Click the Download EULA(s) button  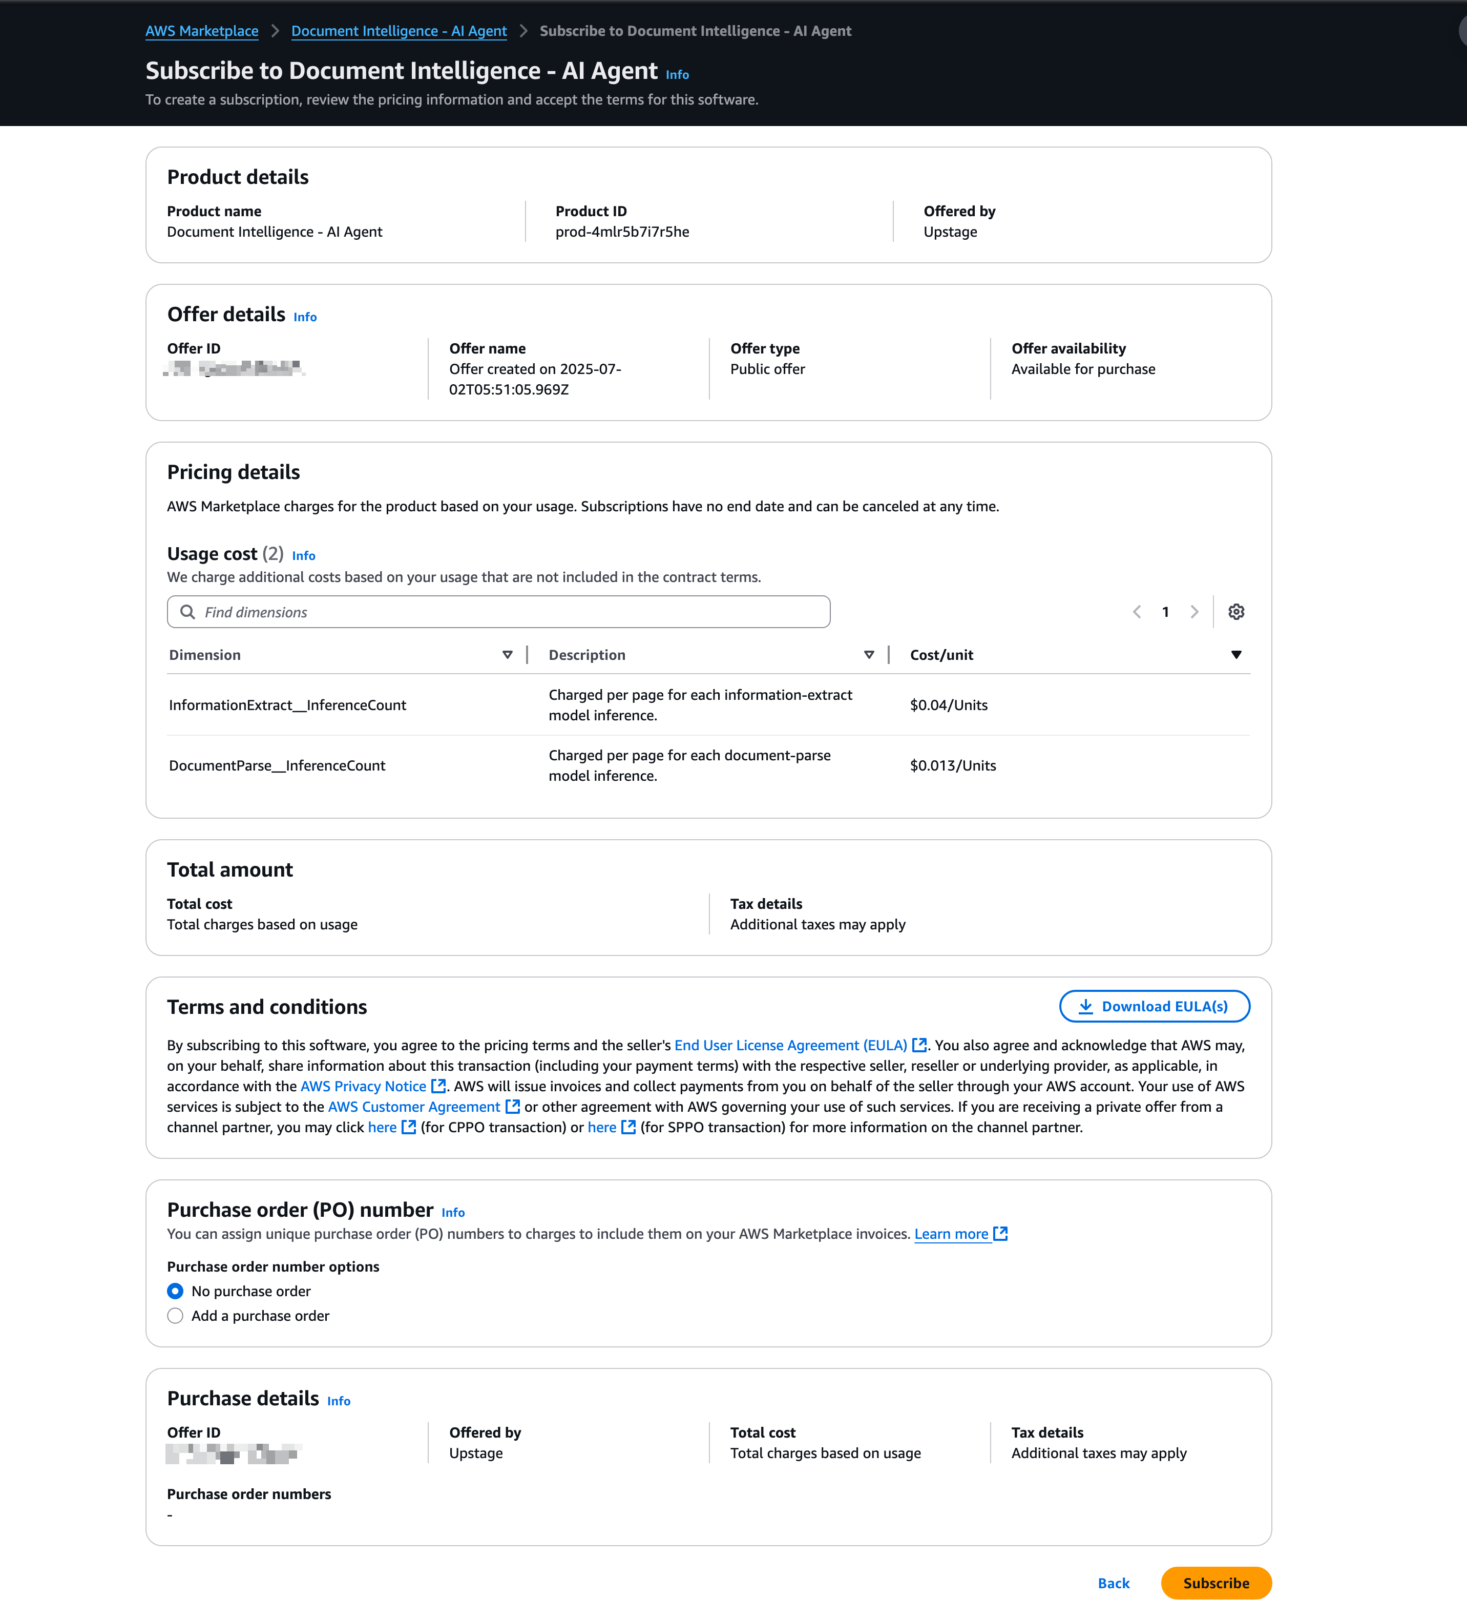tap(1154, 1006)
